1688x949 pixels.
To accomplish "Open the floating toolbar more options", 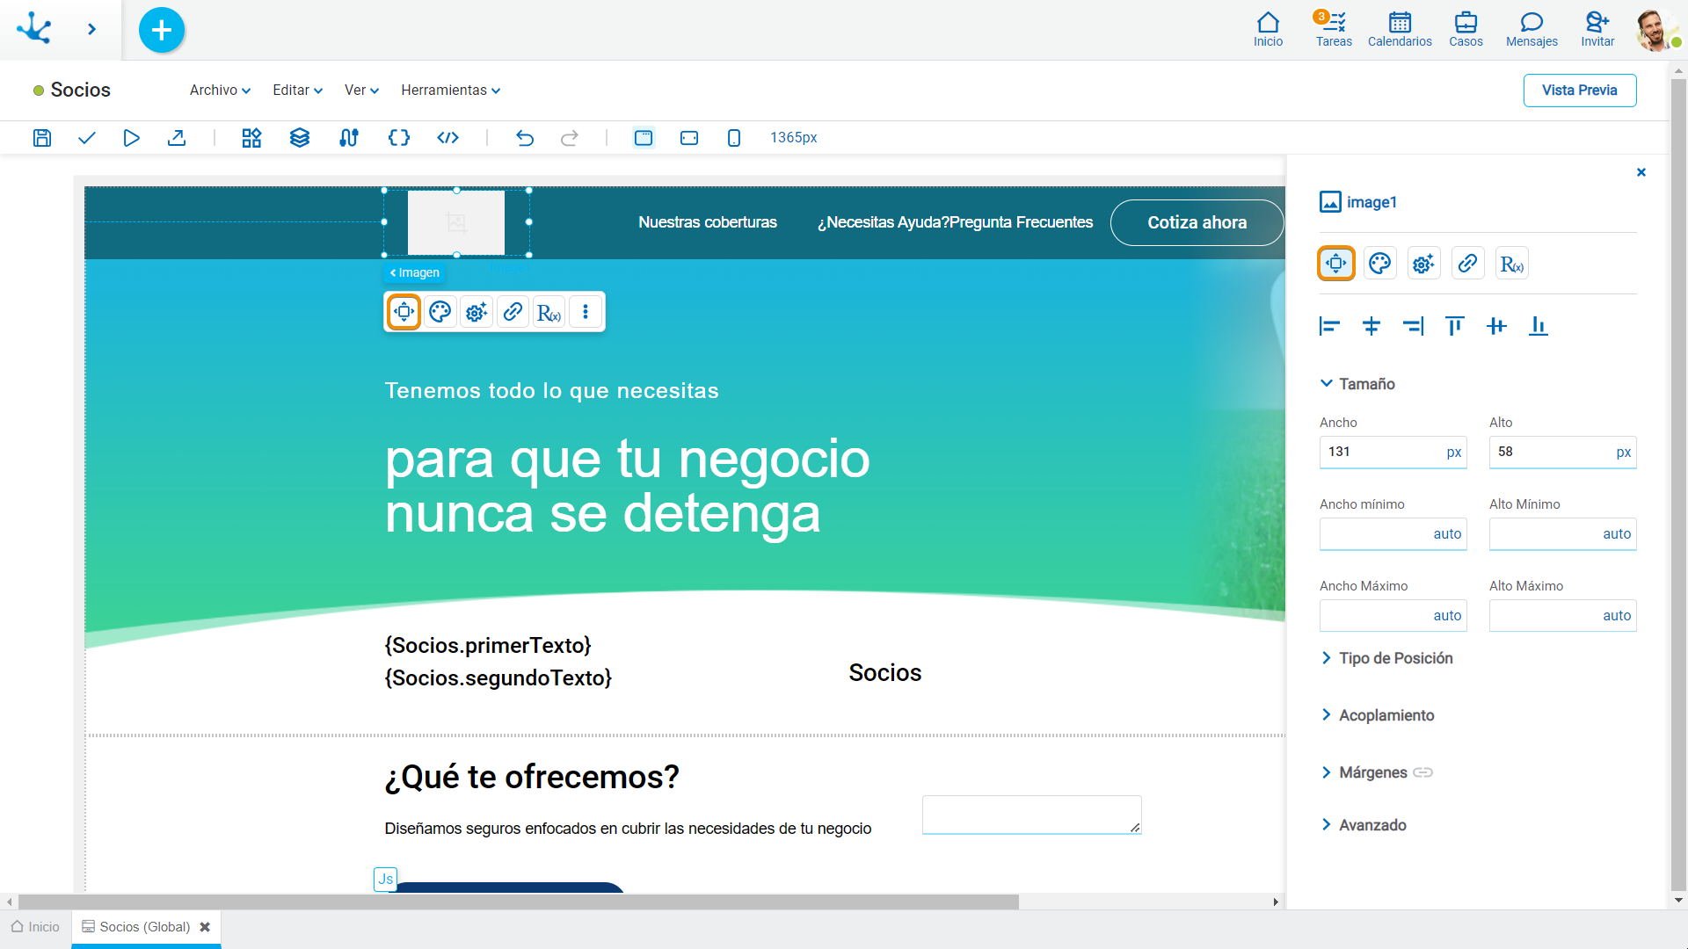I will click(x=586, y=312).
